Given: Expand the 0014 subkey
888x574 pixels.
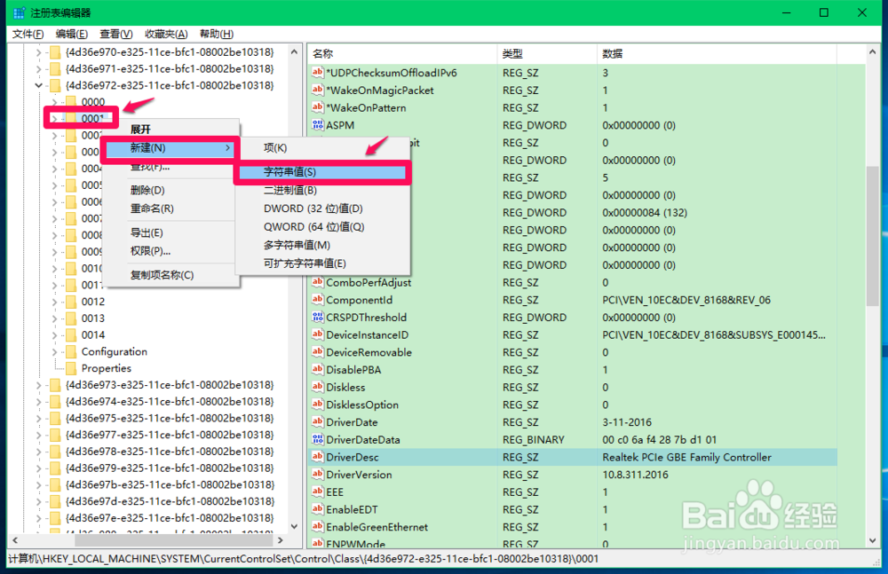Looking at the screenshot, I should 54,335.
